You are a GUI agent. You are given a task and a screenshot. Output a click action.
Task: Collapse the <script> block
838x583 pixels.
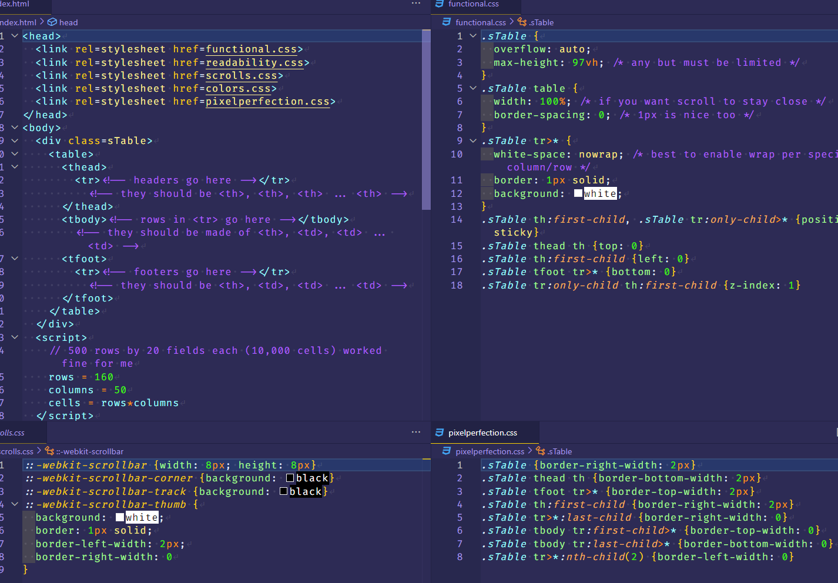15,337
